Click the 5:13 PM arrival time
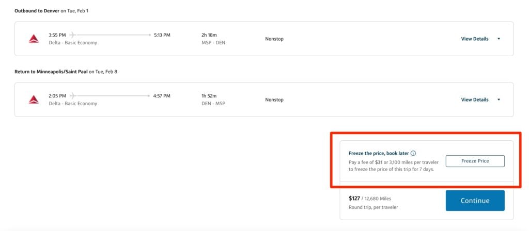 click(162, 35)
